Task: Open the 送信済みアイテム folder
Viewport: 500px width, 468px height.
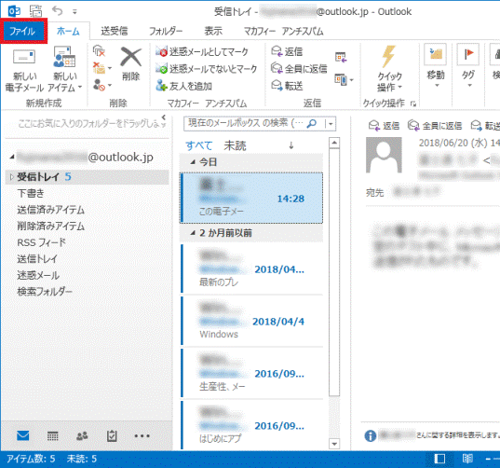Action: pos(50,210)
